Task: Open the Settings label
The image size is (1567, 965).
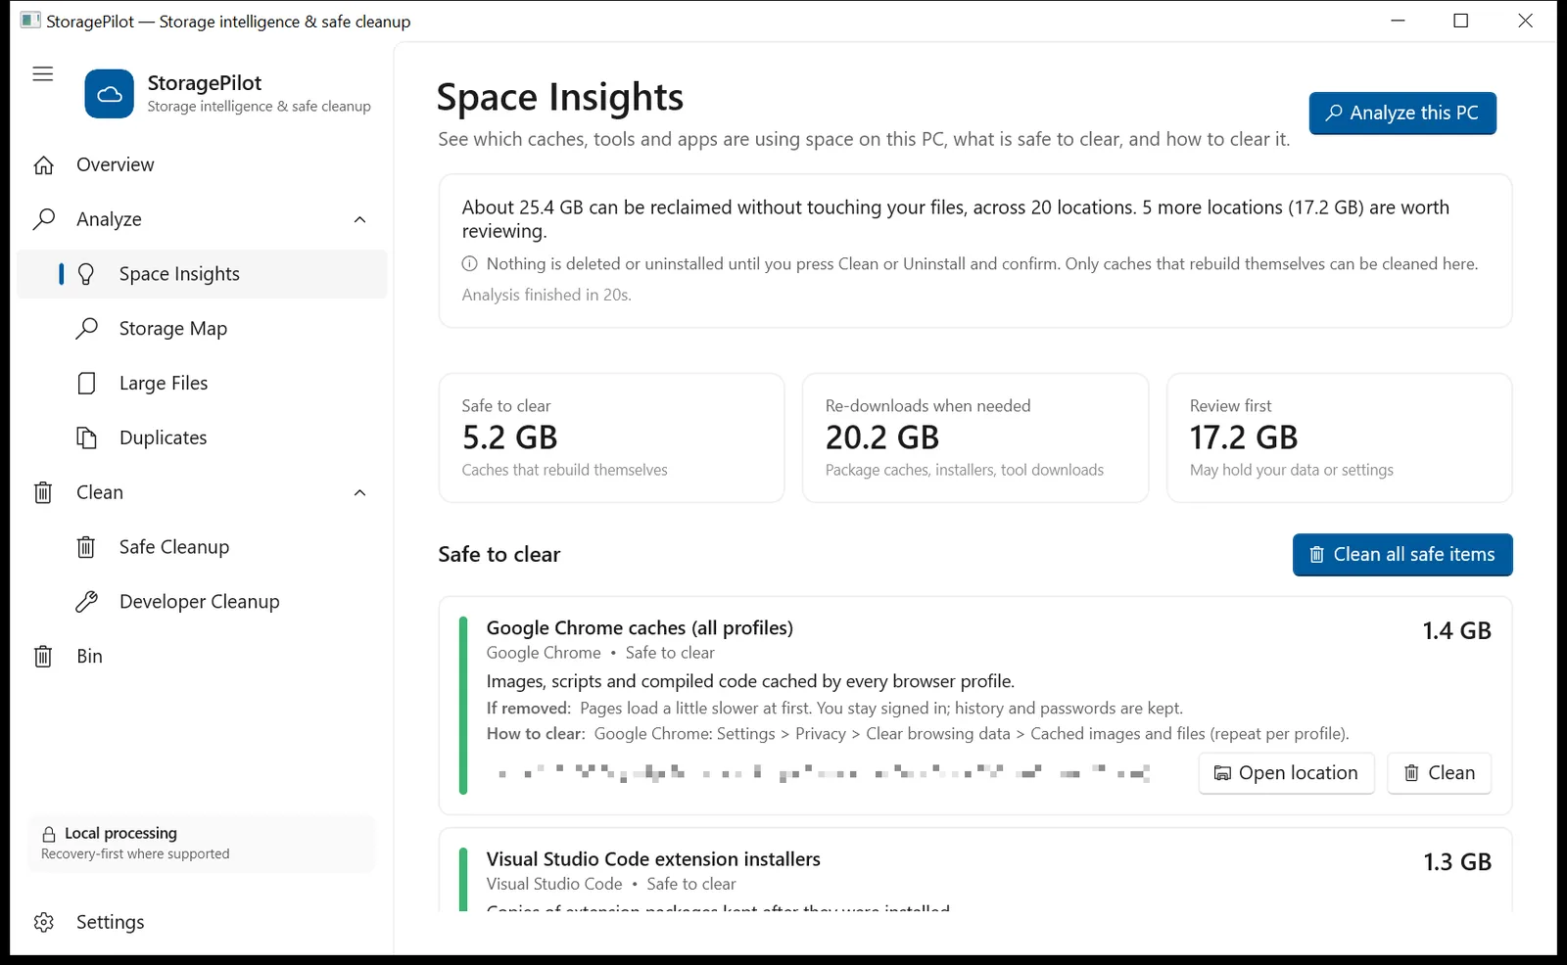Action: click(110, 922)
